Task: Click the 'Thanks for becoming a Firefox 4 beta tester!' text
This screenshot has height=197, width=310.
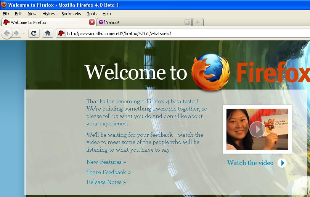Action: (142, 101)
